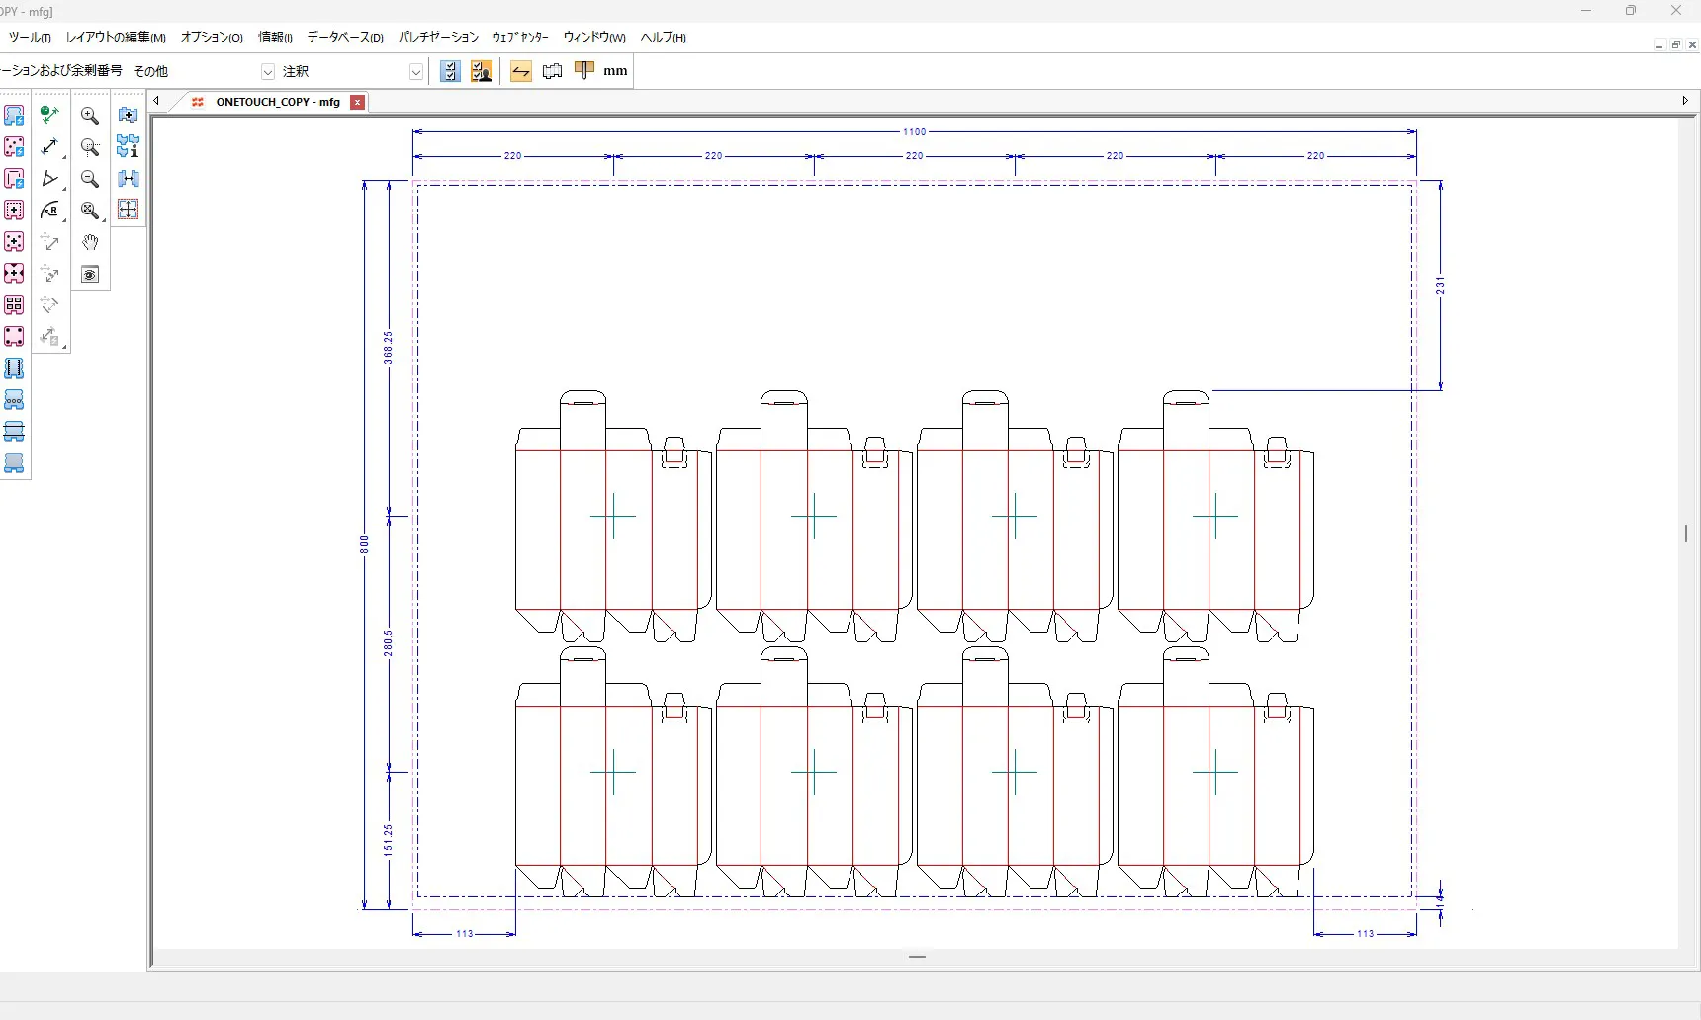Click the distance dimension arrow tool
This screenshot has width=1701, height=1020.
[x=50, y=147]
